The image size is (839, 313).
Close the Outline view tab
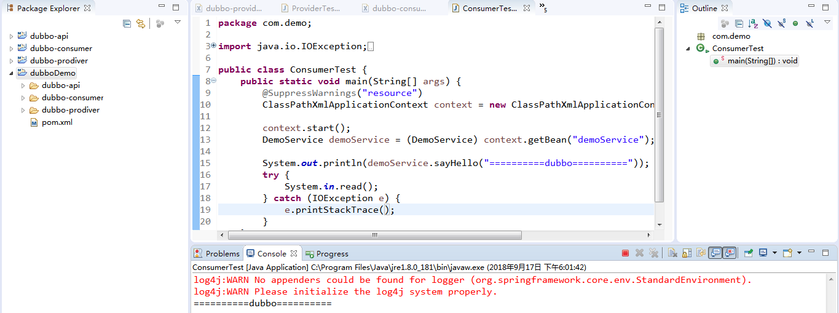(725, 8)
